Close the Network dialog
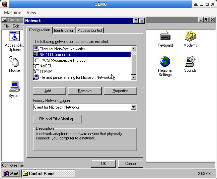The image size is (217, 179). pos(142,21)
